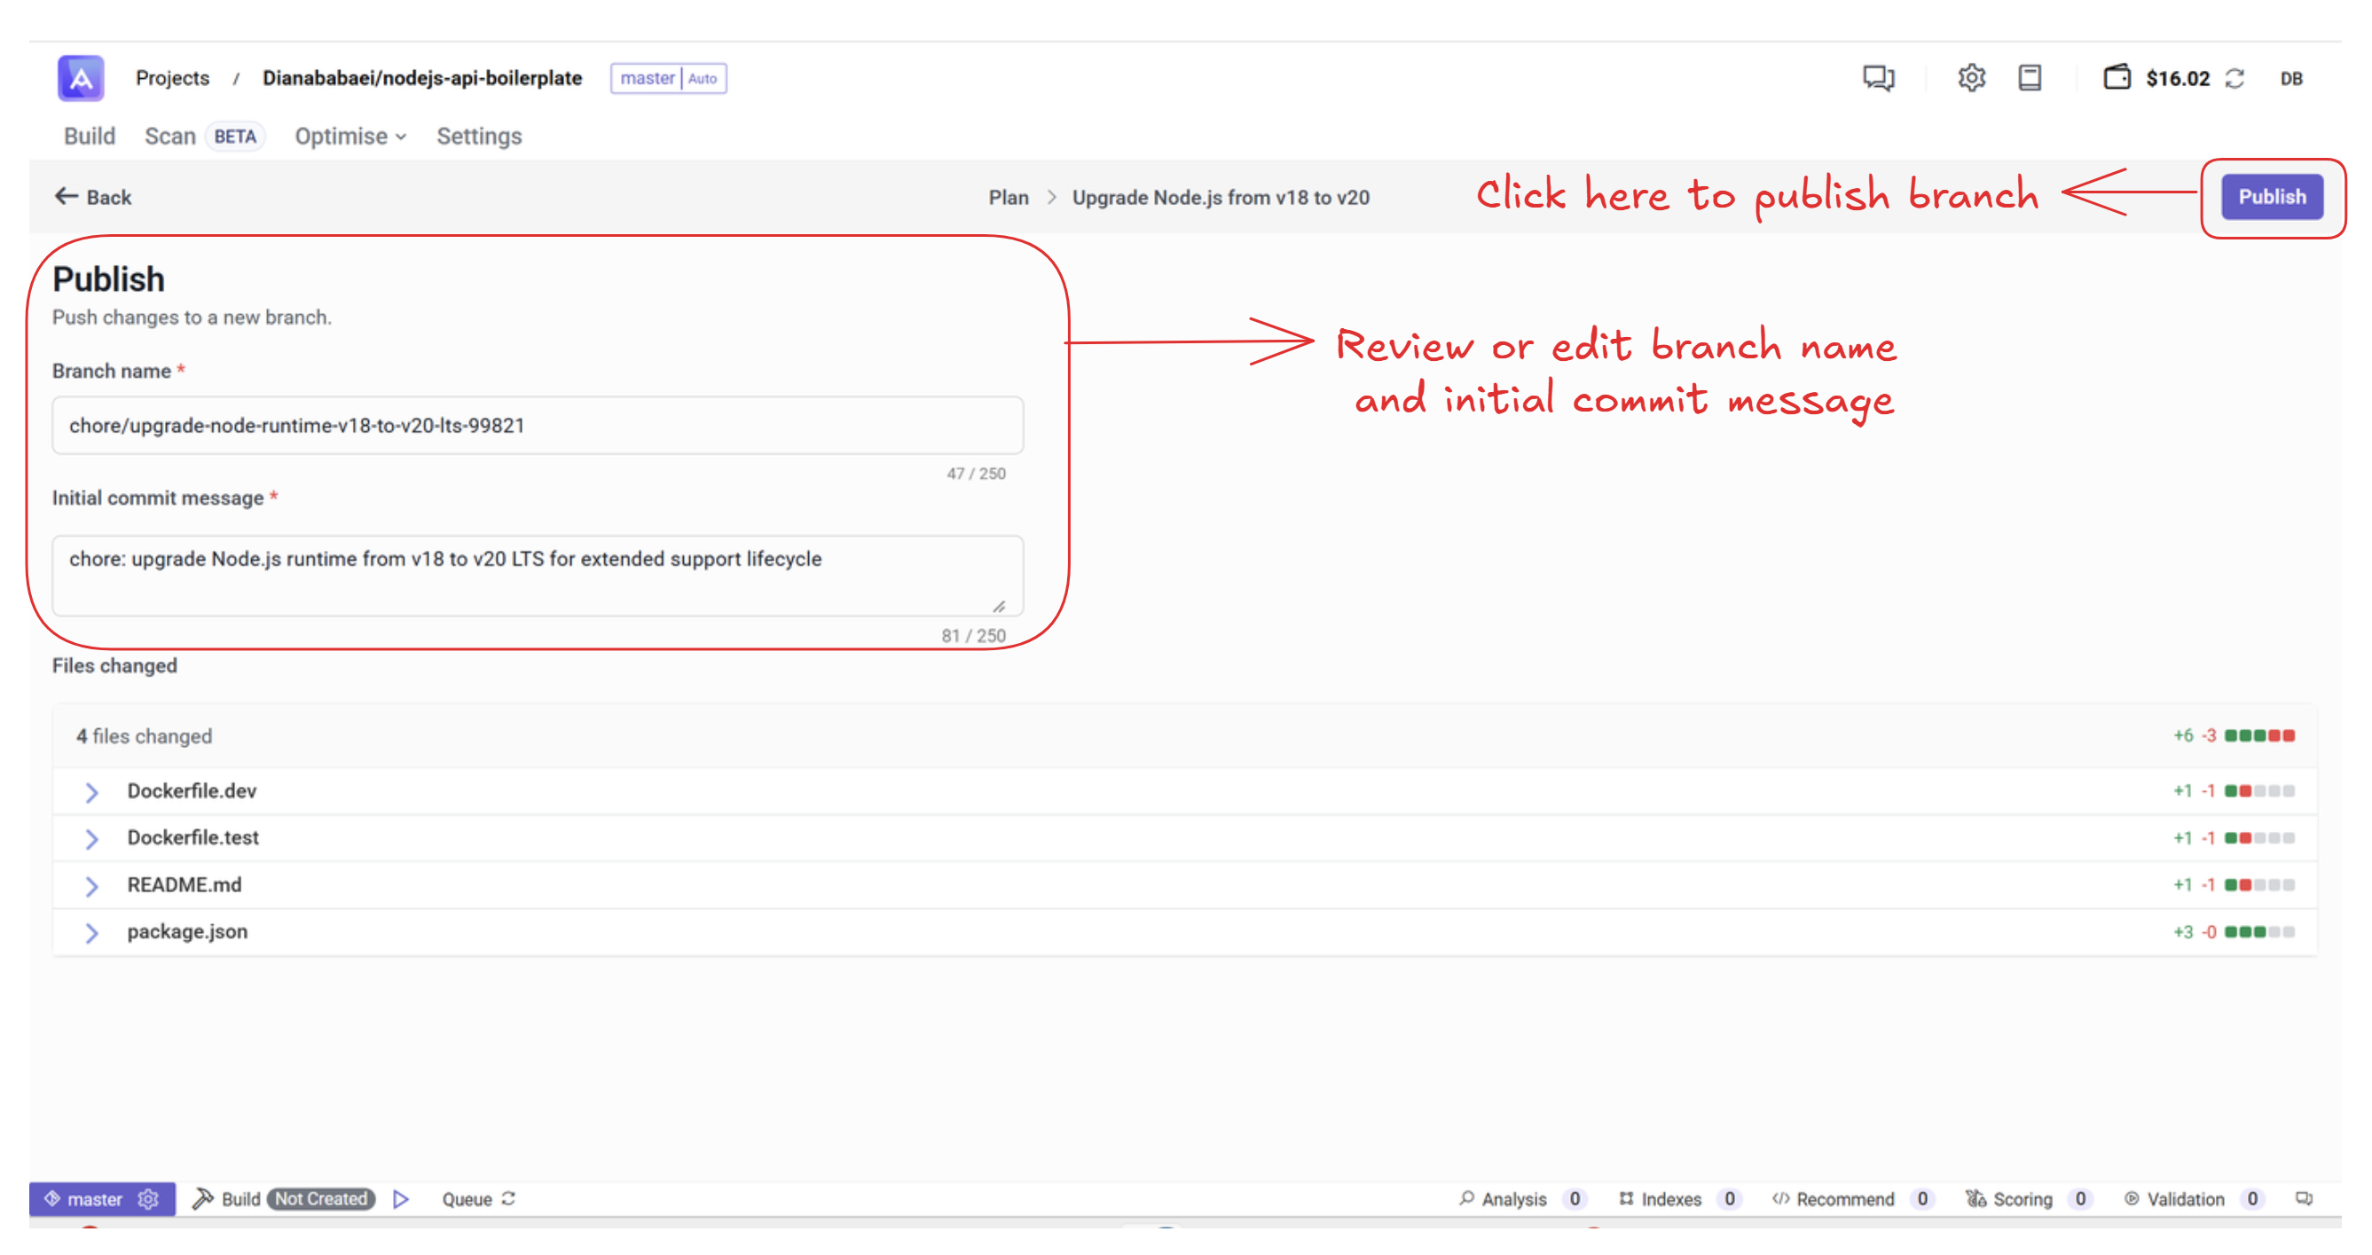This screenshot has width=2372, height=1255.
Task: Open the chat icon at bottom-right status bar
Action: pyautogui.click(x=2305, y=1199)
